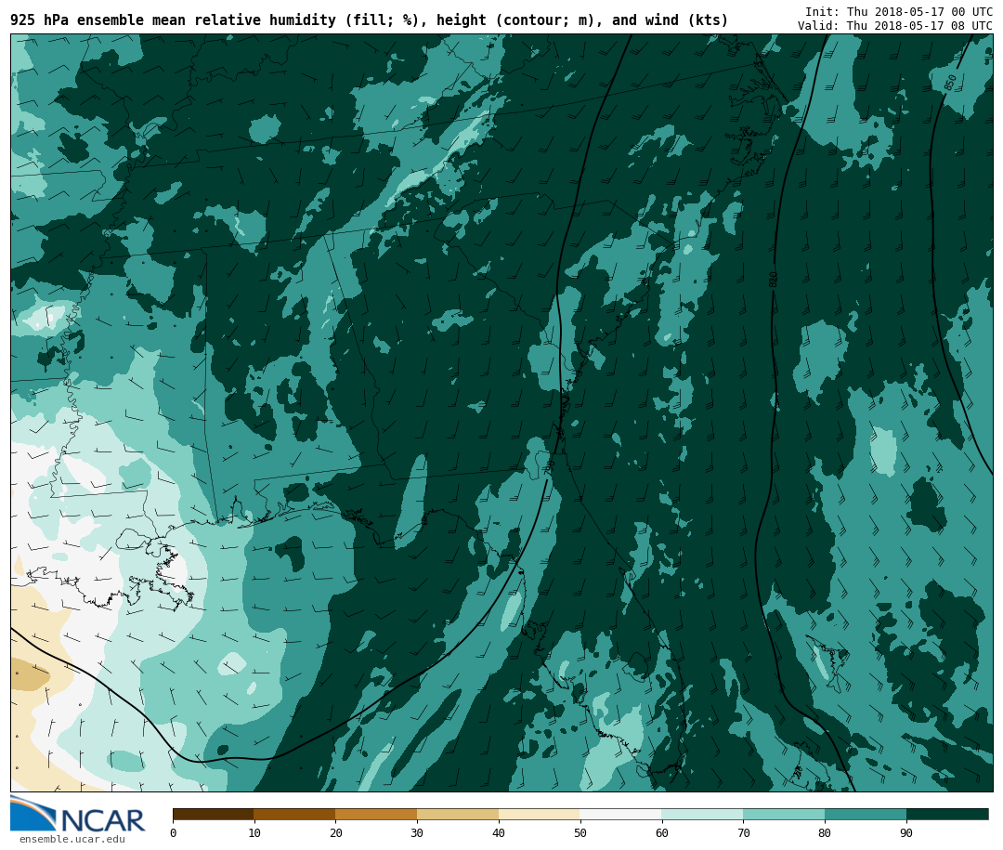
Task: Click the NCAR logo
Action: point(77,814)
